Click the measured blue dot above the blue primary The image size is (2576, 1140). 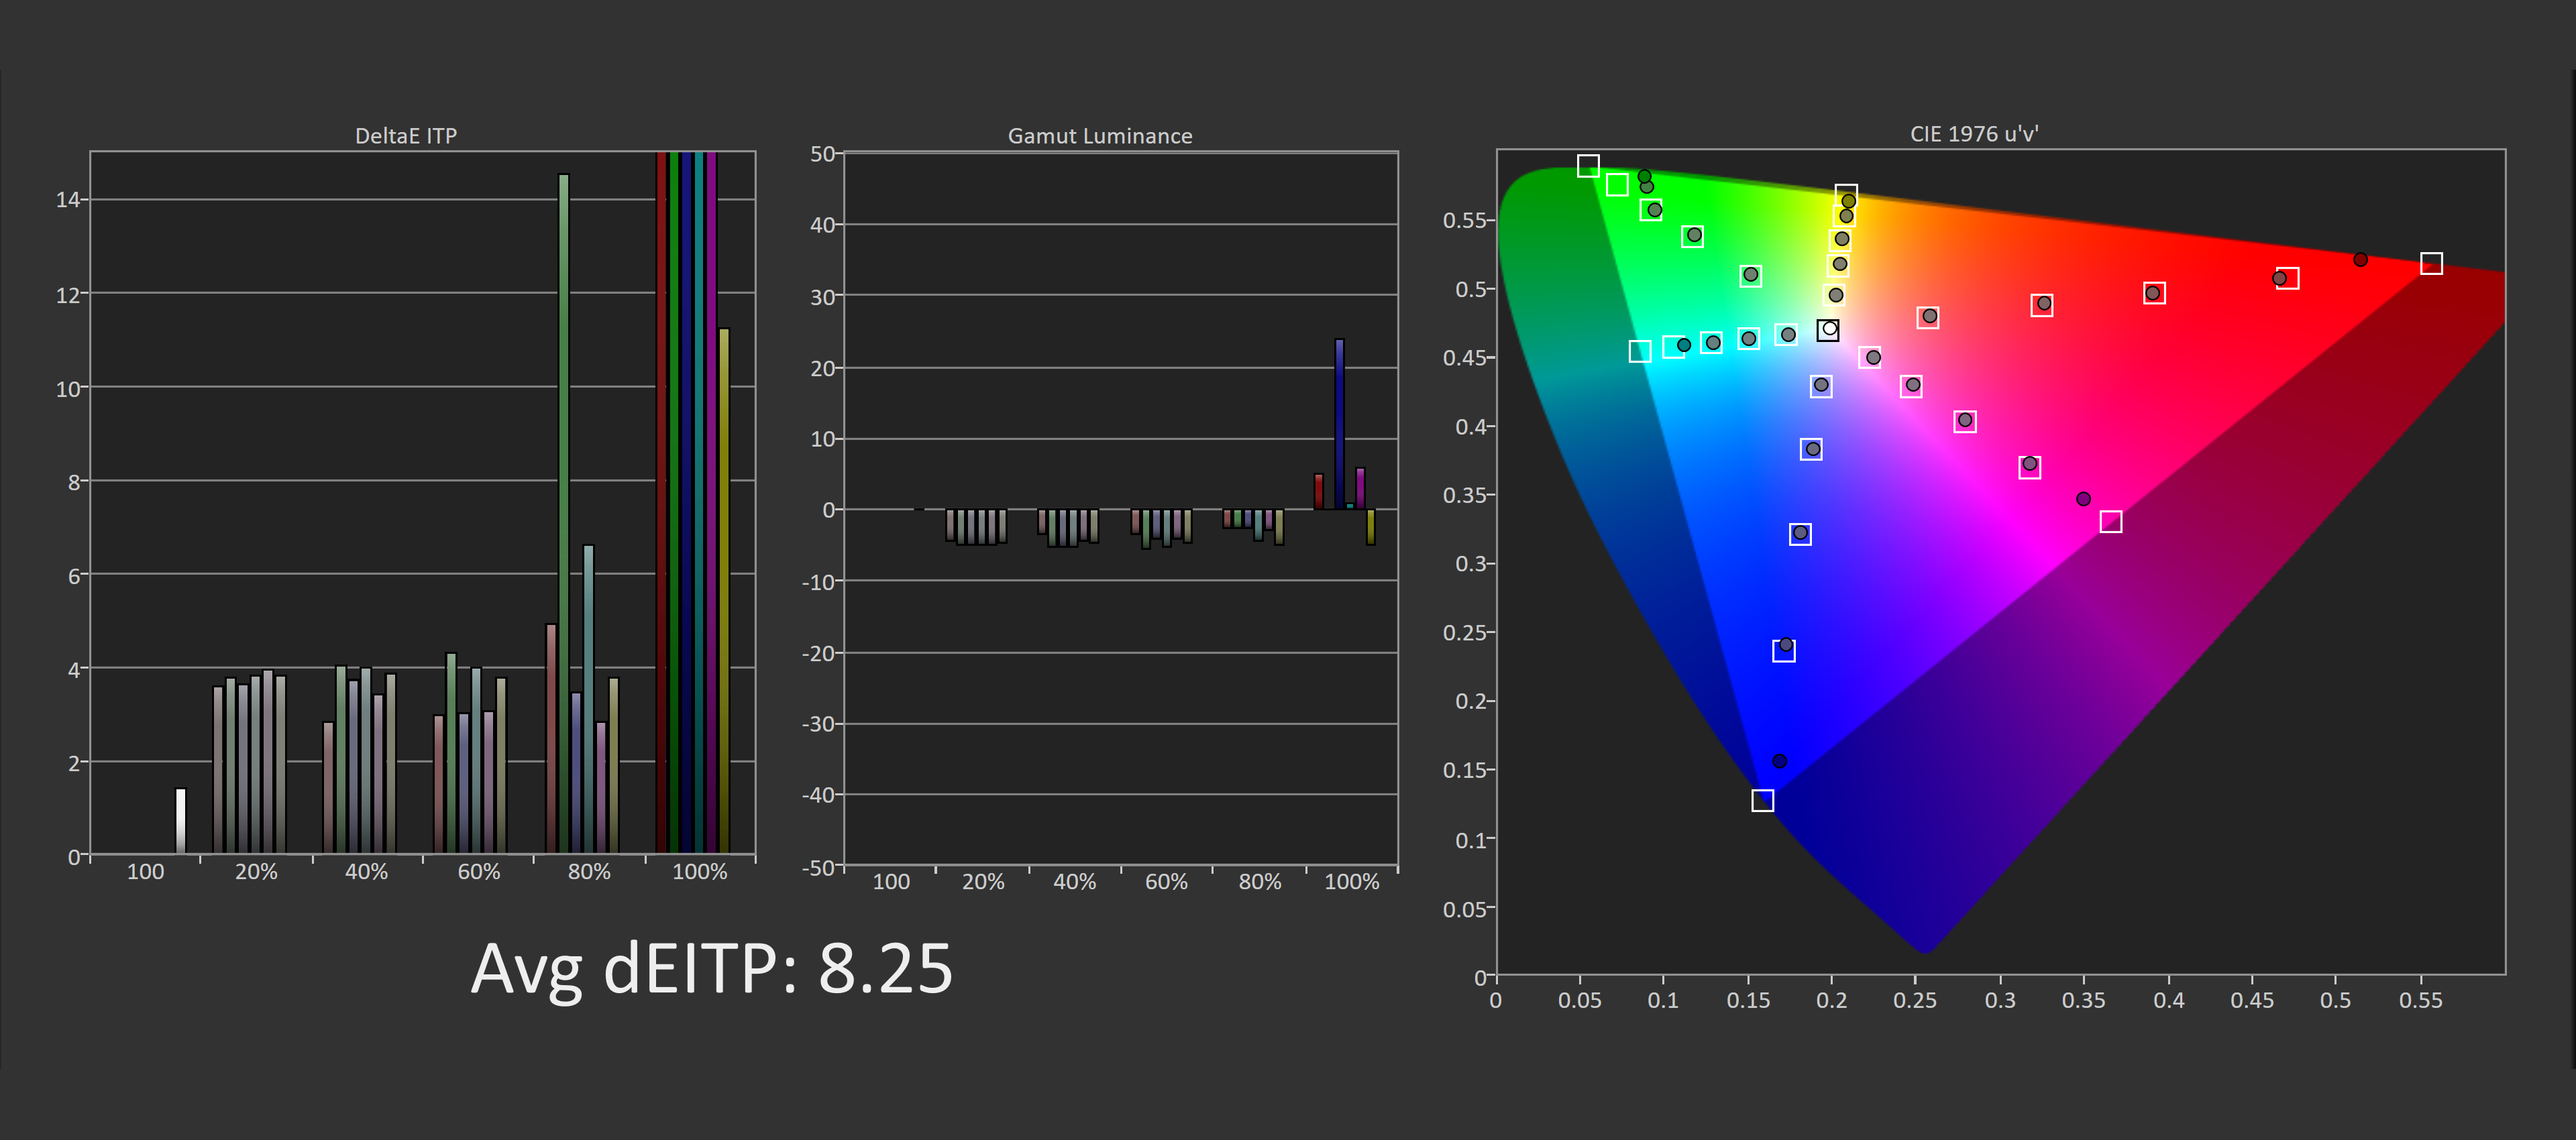click(1779, 761)
